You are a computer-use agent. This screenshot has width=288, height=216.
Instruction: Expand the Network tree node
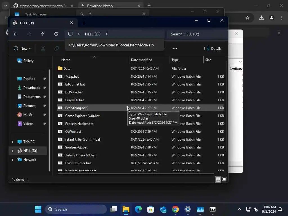click(x=12, y=160)
